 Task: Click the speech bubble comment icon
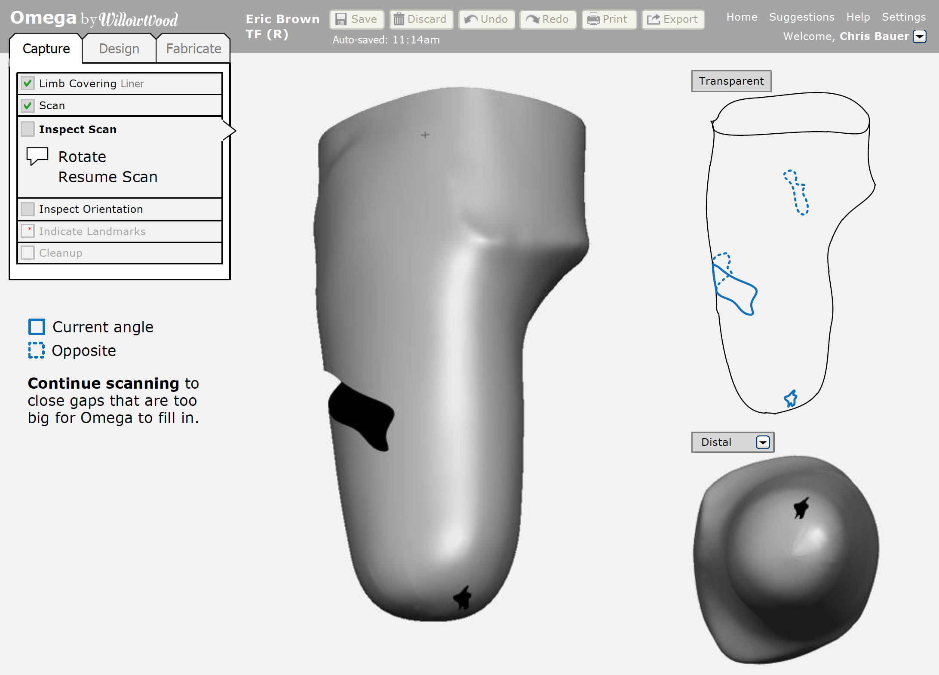click(37, 156)
